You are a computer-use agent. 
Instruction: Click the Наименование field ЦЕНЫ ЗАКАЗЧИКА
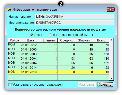pos(75,17)
